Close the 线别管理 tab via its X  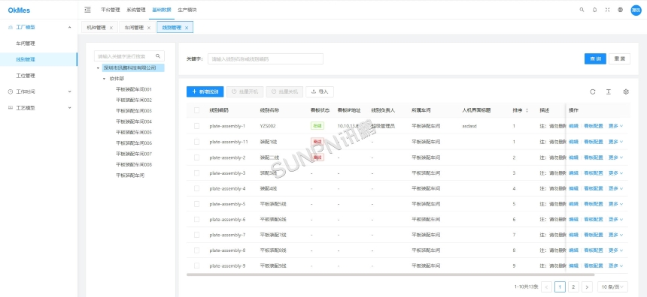pos(187,28)
